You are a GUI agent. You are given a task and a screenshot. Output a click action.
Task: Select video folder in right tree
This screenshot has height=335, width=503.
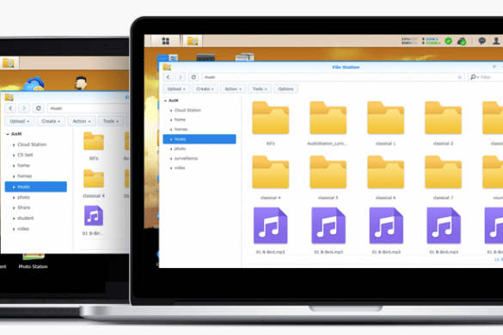pos(180,167)
